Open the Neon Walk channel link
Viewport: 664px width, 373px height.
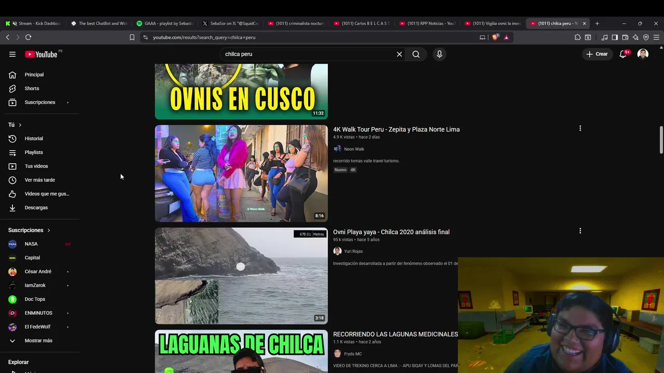coord(354,149)
